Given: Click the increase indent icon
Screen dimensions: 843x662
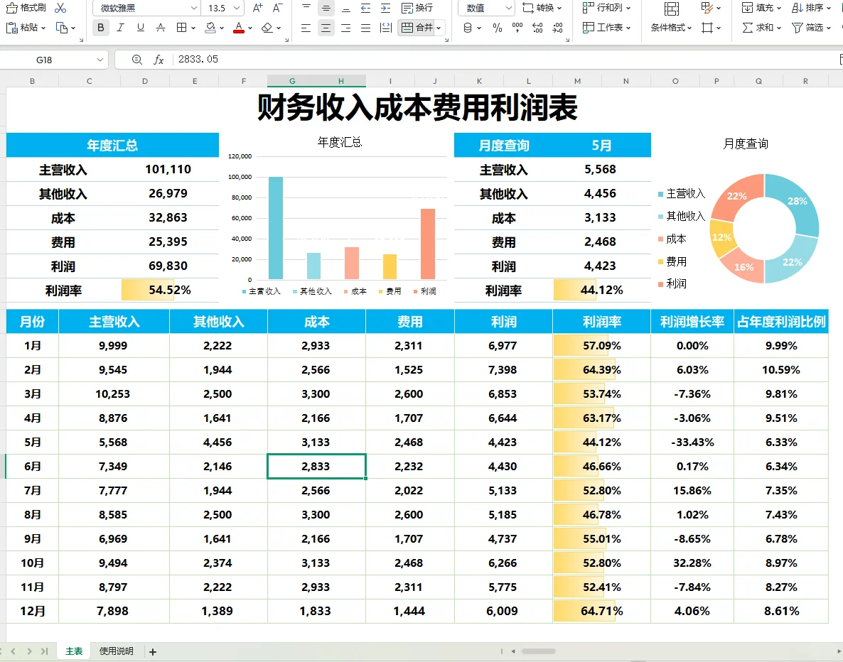Looking at the screenshot, I should 385,8.
